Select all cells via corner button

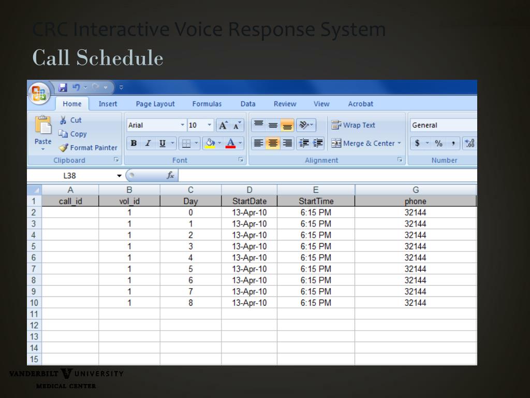click(x=34, y=190)
